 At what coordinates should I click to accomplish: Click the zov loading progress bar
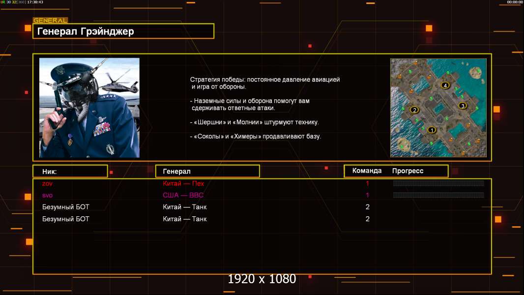click(438, 183)
